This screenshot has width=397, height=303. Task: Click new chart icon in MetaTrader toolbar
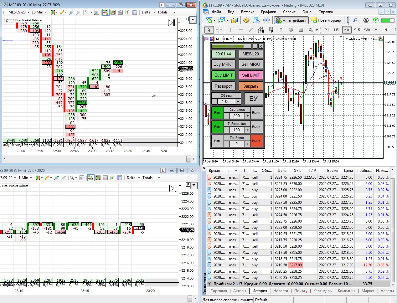(x=209, y=20)
